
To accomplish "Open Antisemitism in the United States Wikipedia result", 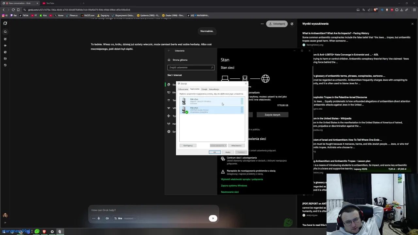I will pyautogui.click(x=332, y=118).
